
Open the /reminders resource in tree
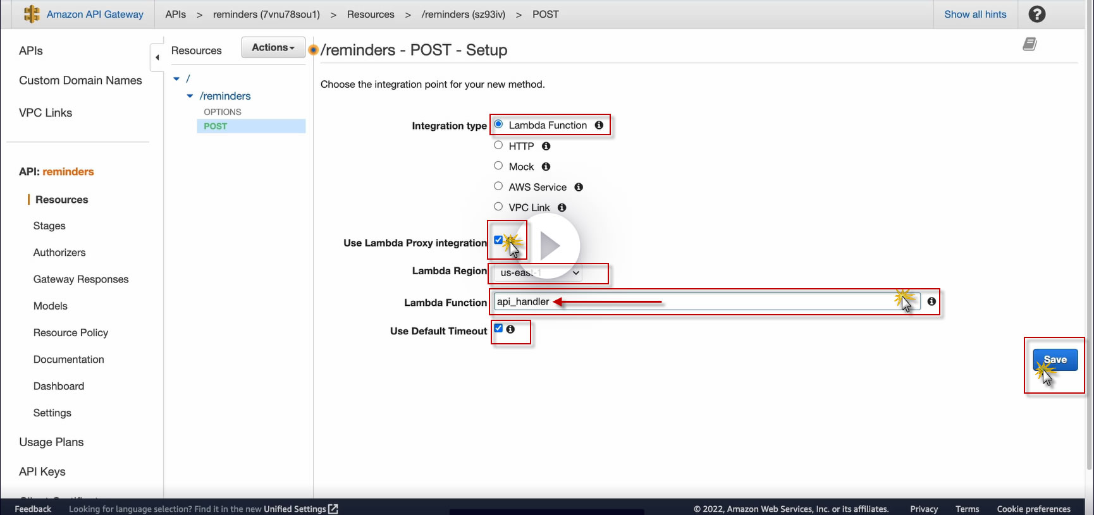(x=225, y=96)
